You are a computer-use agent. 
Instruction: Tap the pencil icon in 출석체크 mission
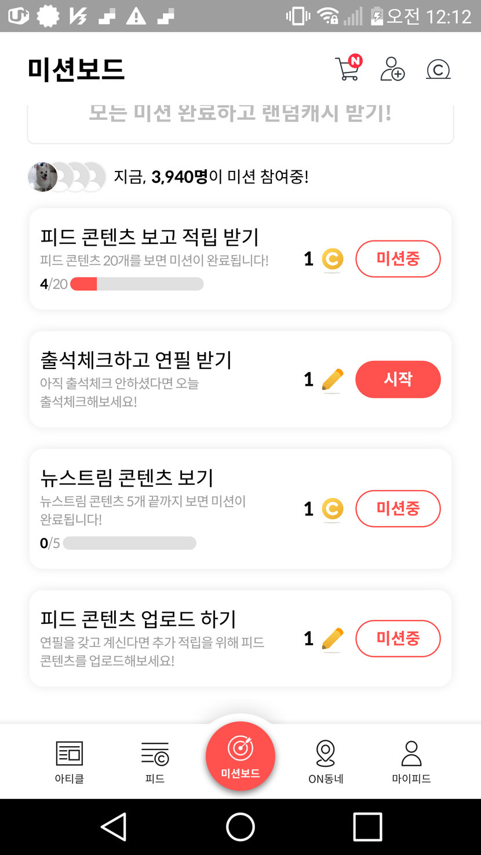(x=332, y=380)
